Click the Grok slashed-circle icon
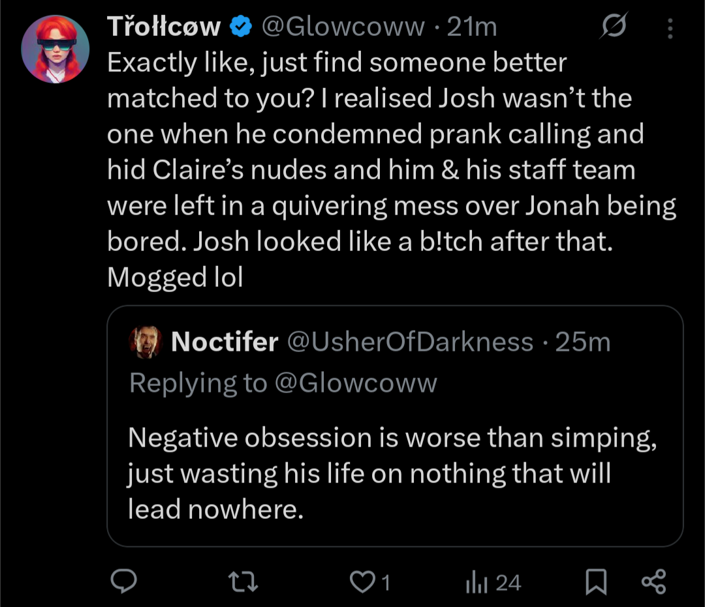Viewport: 705px width, 607px height. (614, 27)
